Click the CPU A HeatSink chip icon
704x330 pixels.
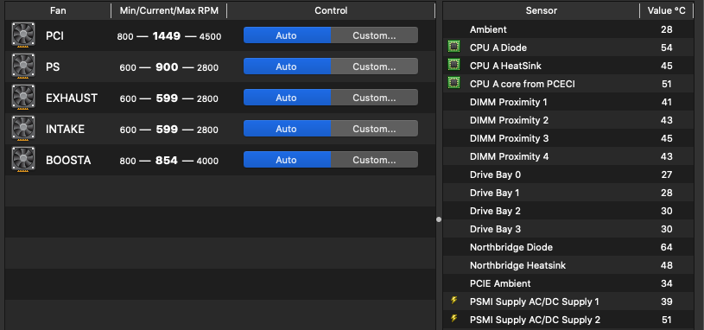[x=453, y=65]
